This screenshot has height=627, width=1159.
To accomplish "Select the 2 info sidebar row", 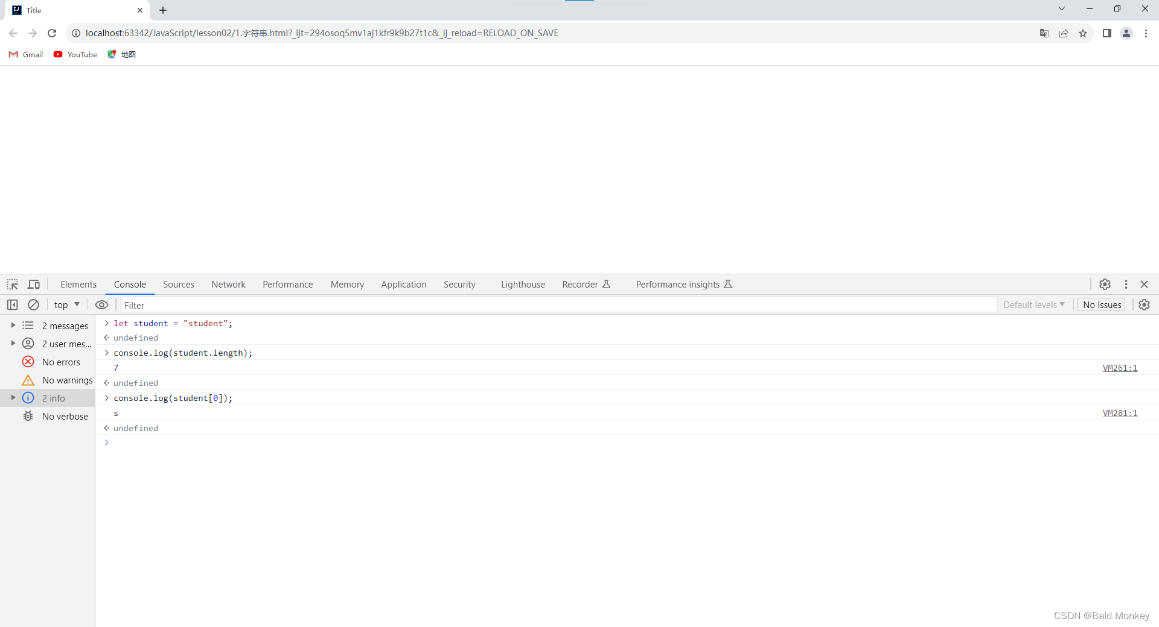I will point(48,398).
